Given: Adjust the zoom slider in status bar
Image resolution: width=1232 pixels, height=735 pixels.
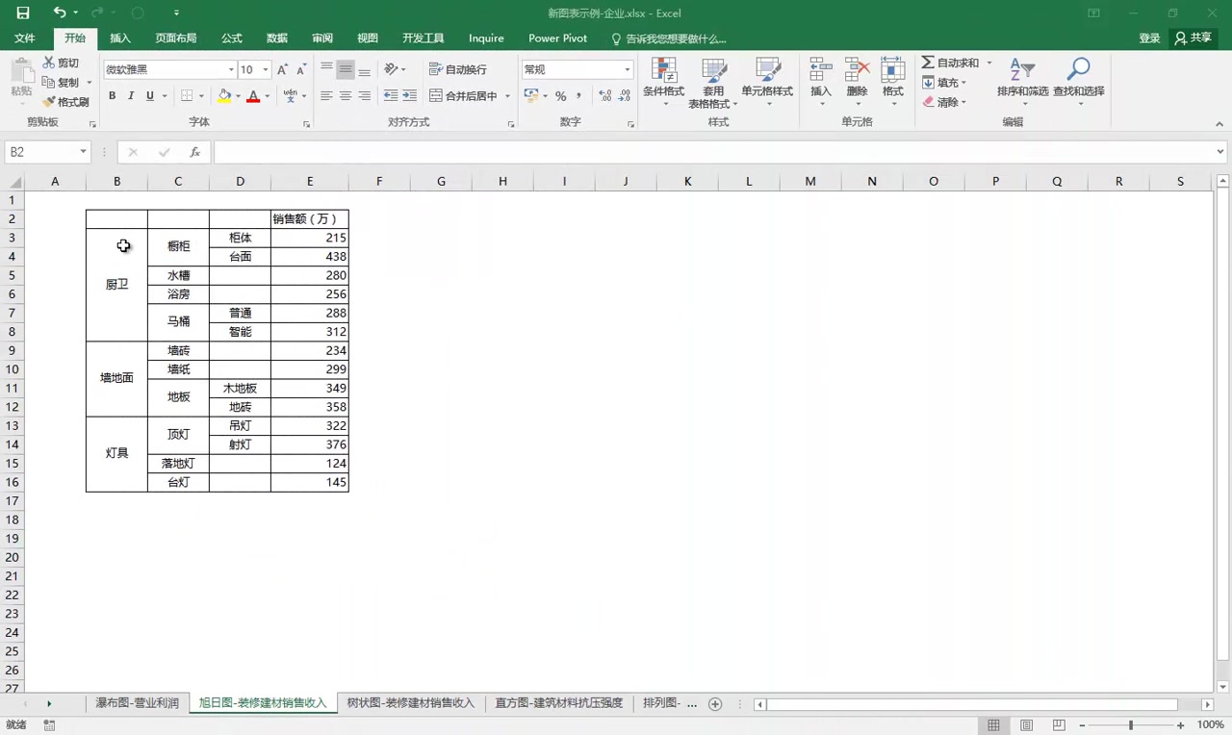Looking at the screenshot, I should pyautogui.click(x=1131, y=725).
